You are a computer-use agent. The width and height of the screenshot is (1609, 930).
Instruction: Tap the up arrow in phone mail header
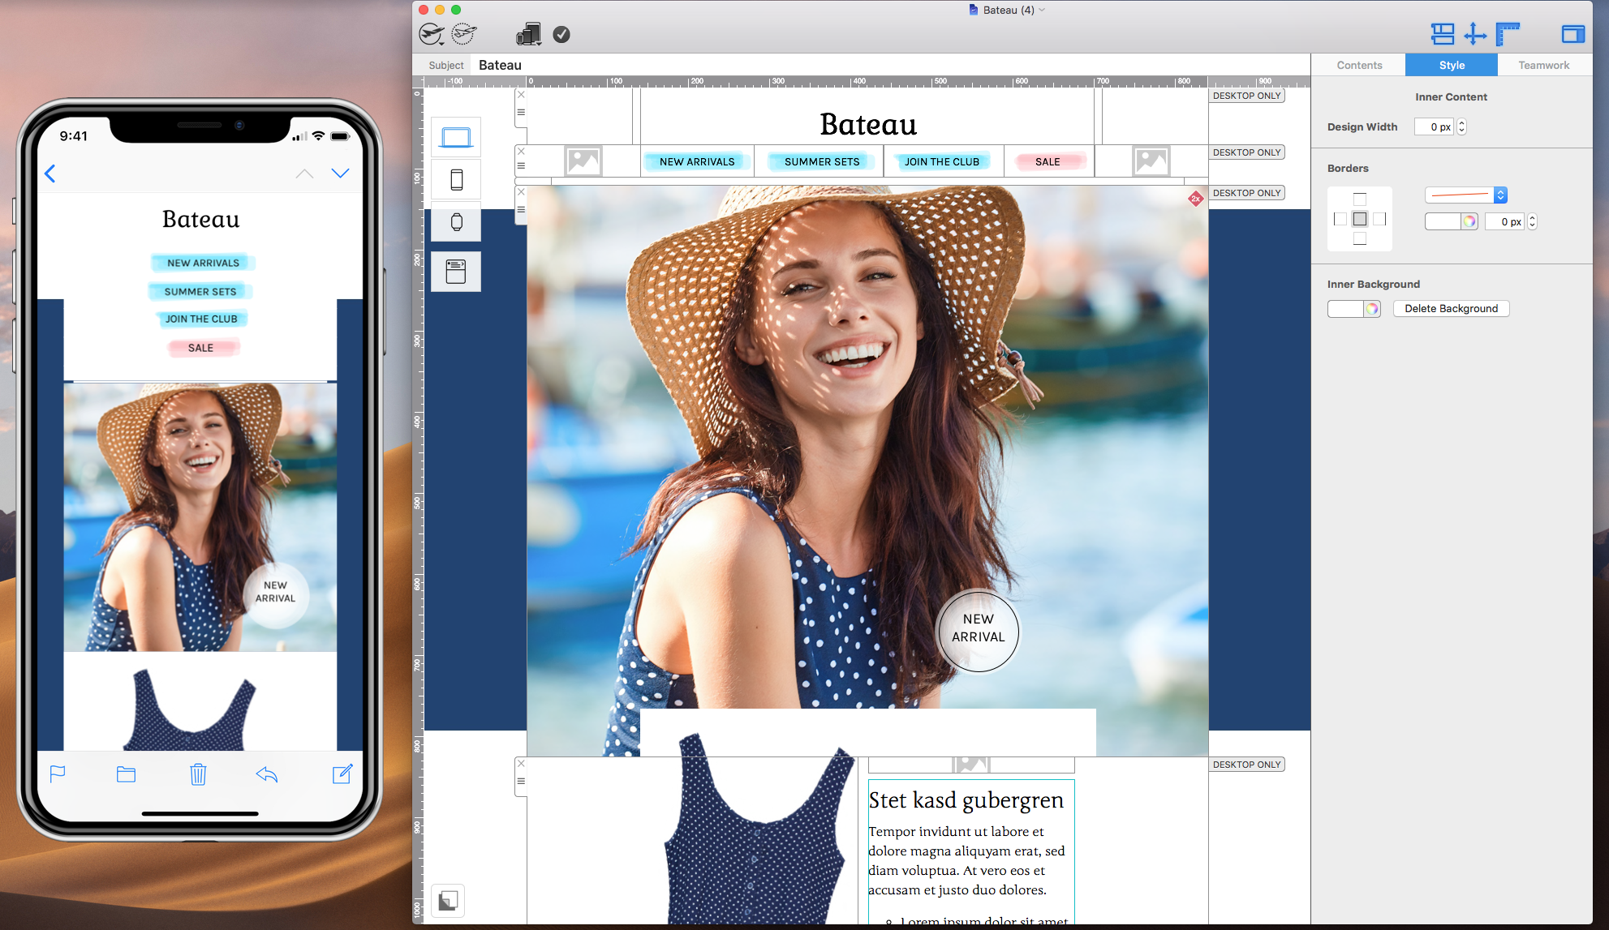click(x=304, y=174)
